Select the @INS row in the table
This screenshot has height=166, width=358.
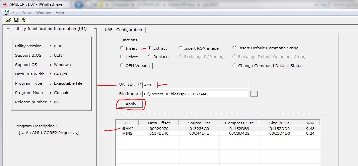[x=218, y=133]
